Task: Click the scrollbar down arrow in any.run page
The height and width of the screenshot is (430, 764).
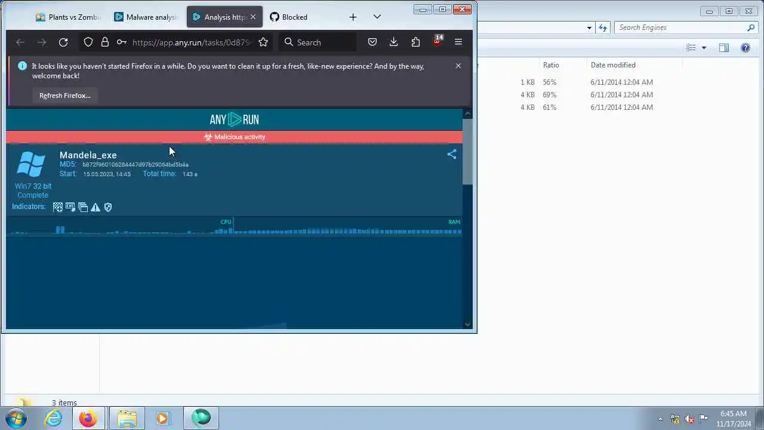Action: [x=468, y=324]
